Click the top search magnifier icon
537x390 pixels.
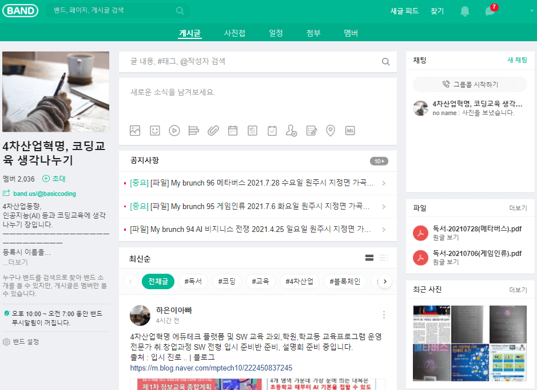[180, 11]
